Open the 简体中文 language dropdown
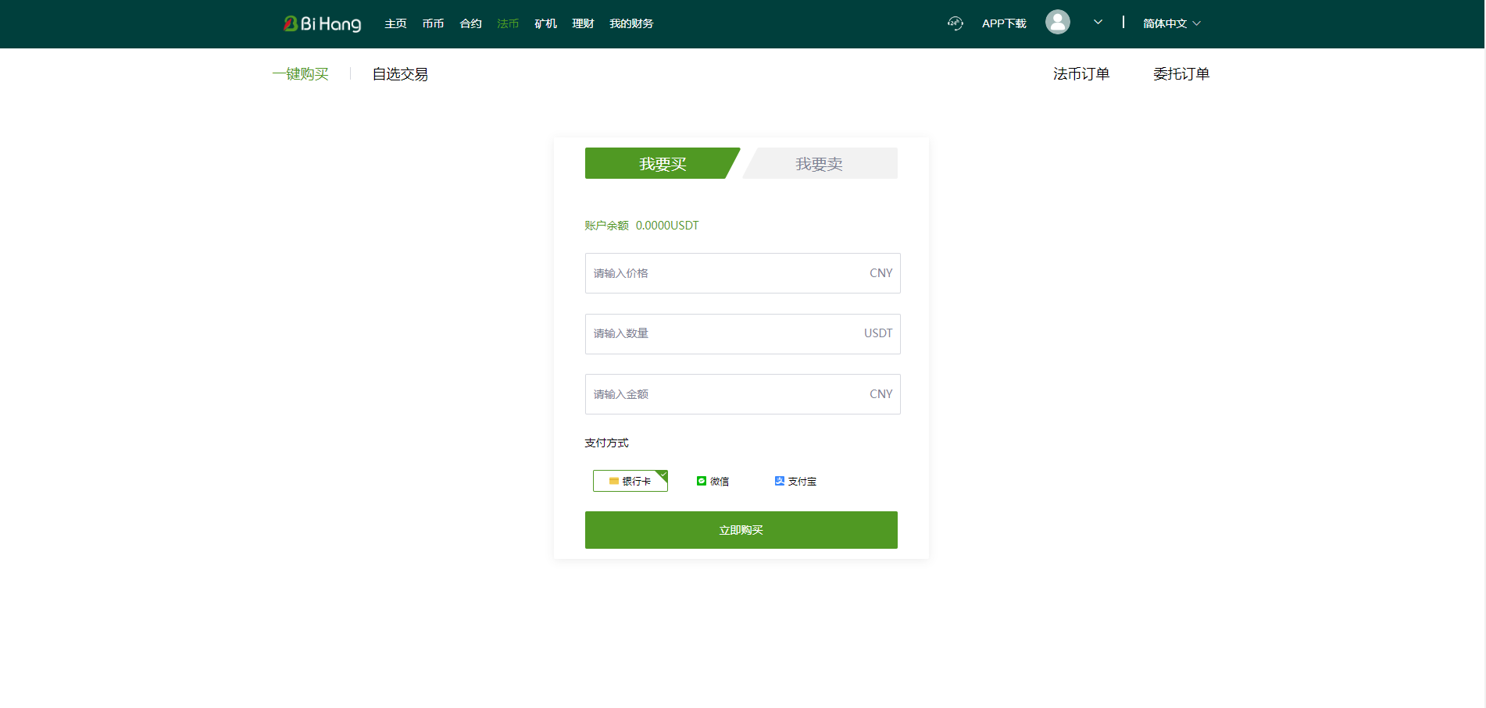 tap(1171, 23)
